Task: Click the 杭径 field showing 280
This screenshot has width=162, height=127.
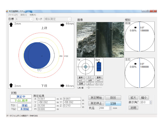Action: pos(104,108)
